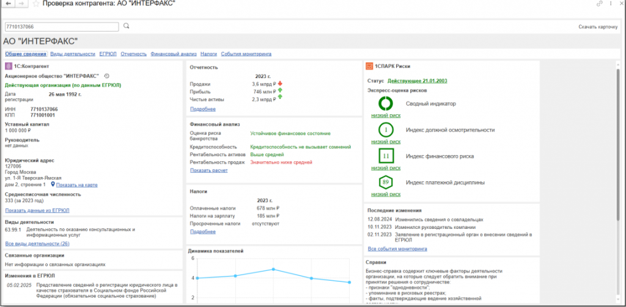Image resolution: width=626 pixels, height=307 pixels.
Task: Open Показать данные из ЕГРЮЛ link
Action: (37, 210)
